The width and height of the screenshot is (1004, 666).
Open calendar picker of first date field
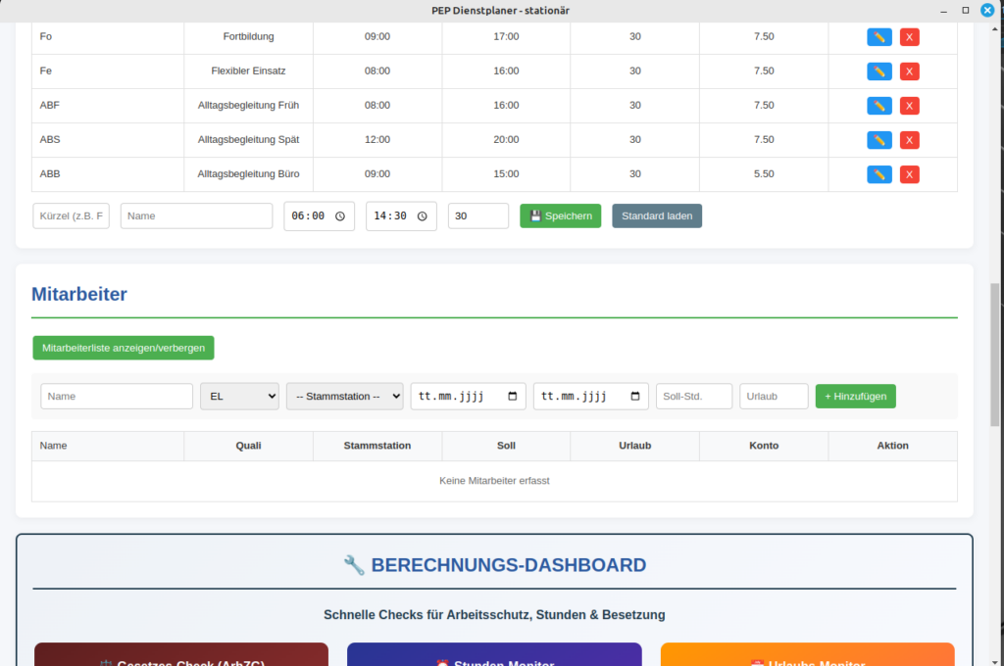coord(513,397)
